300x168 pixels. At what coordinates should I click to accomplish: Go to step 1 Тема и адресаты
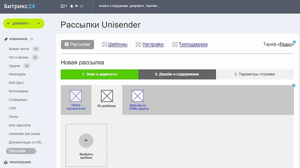coord(99,74)
